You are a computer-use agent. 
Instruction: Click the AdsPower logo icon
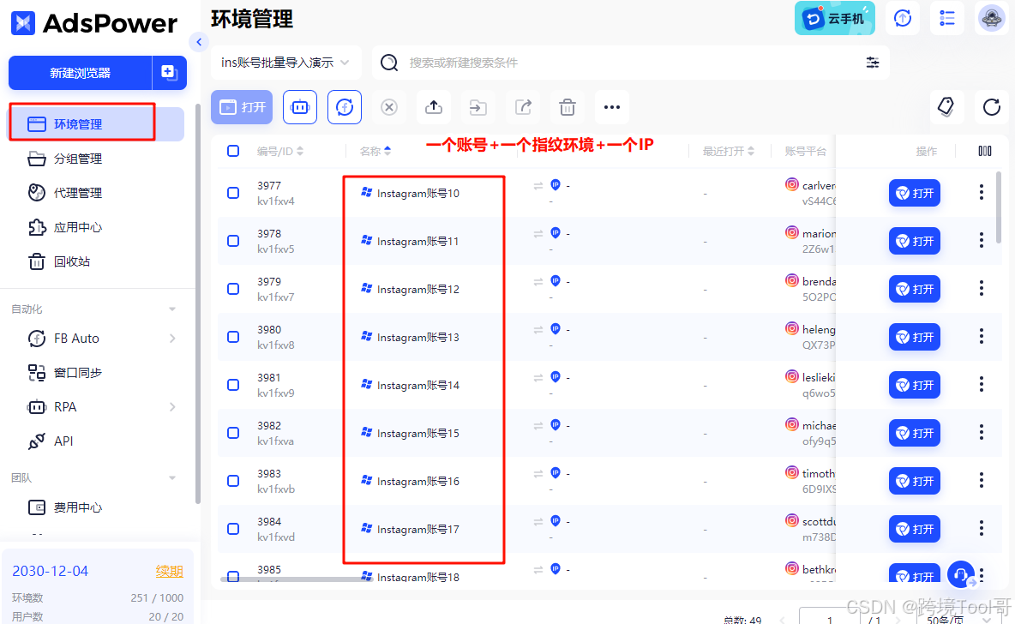coord(23,22)
